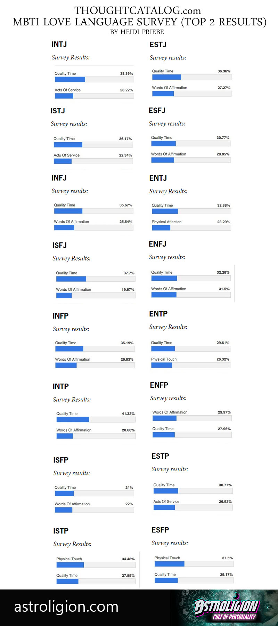Click the ENFP Words Of Affirmation bar

point(192,418)
